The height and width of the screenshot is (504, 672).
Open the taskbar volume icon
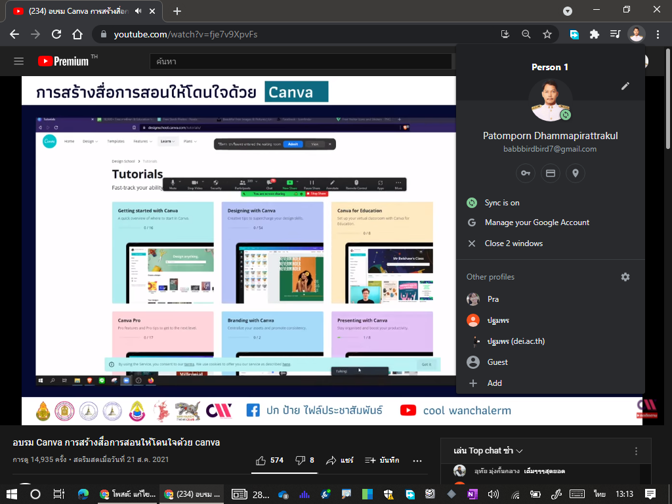[x=493, y=494]
